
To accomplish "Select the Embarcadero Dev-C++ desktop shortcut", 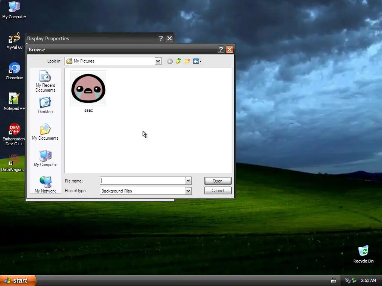I will click(14, 134).
